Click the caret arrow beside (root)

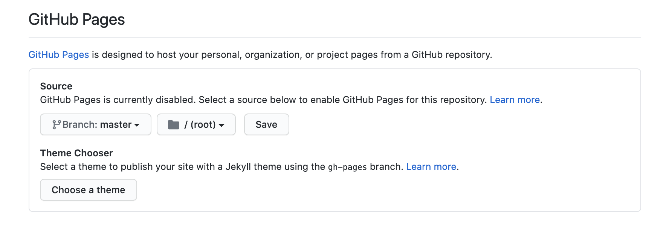(221, 125)
